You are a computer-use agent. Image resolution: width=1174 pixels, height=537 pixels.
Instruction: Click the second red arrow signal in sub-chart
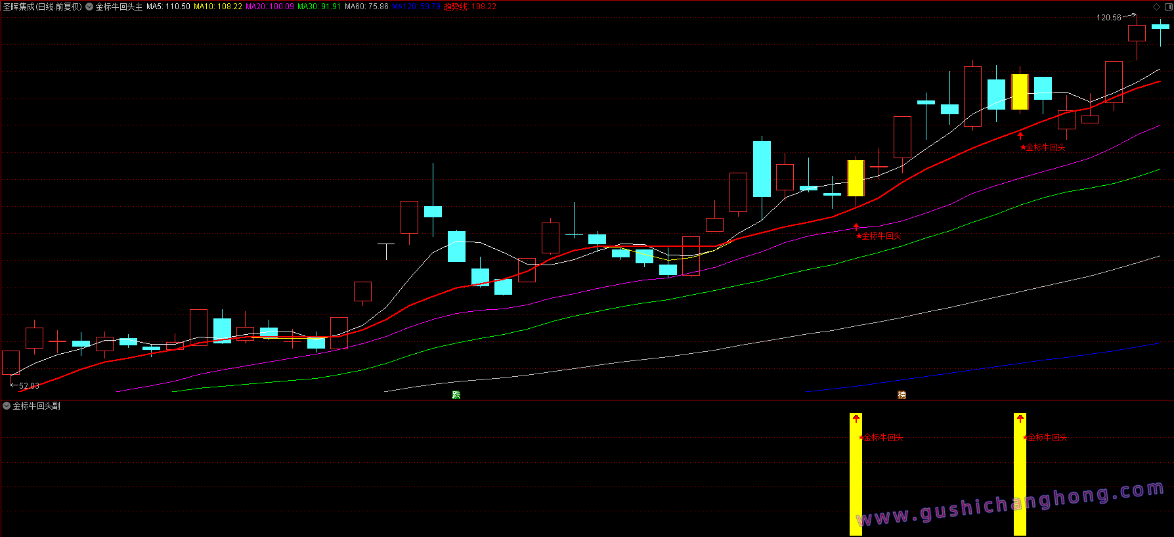pos(1020,418)
